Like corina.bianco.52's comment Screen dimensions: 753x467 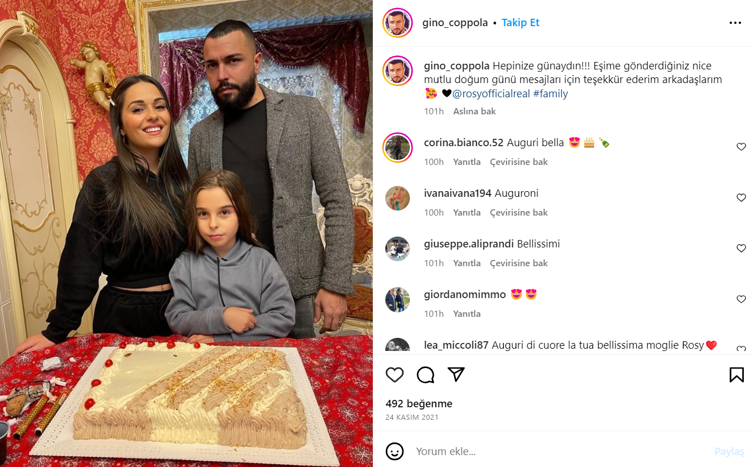point(741,147)
